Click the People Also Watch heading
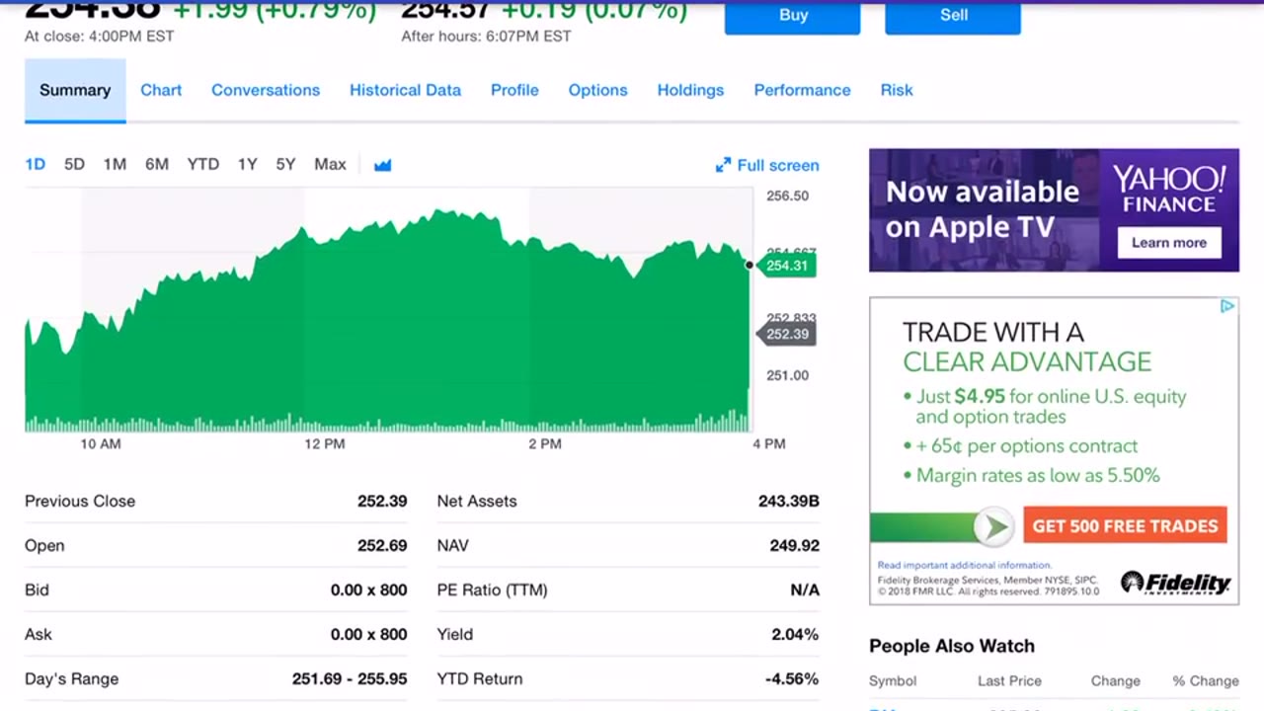 point(952,646)
